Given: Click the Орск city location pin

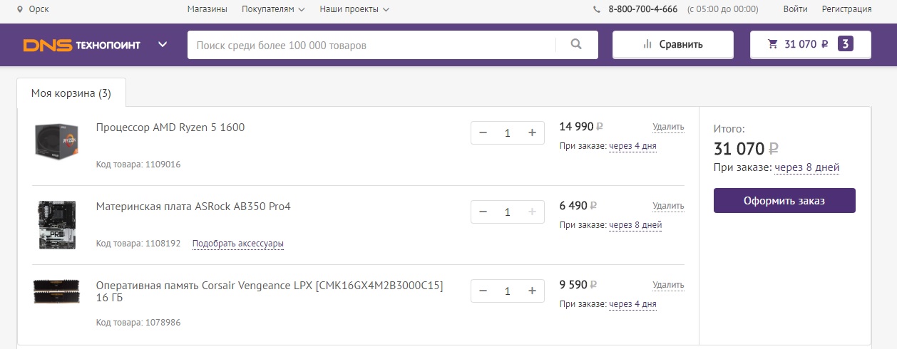Looking at the screenshot, I should (20, 9).
